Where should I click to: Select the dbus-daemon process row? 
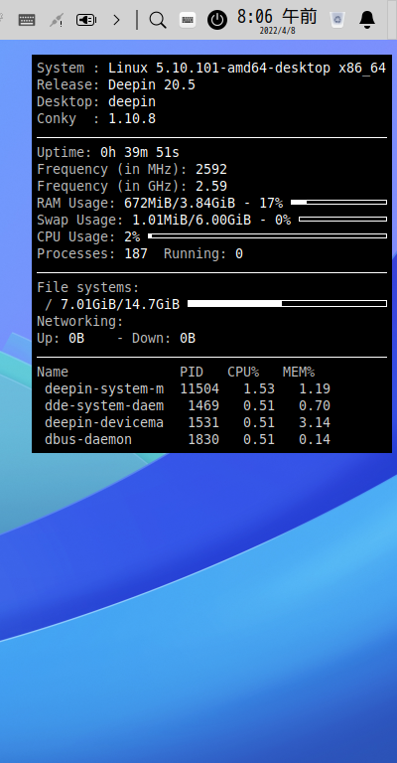pyautogui.click(x=188, y=439)
